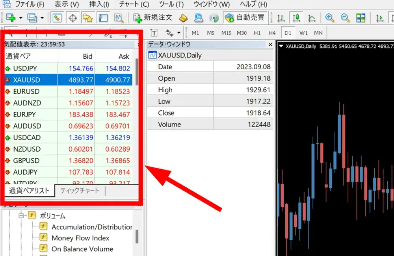
Task: Open the new chart dropdown arrow
Action: [20, 18]
